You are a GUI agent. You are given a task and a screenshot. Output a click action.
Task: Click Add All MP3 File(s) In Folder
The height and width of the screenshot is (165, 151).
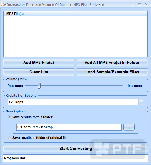click(112, 62)
